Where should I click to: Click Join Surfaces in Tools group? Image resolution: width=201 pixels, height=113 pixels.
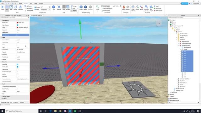click(29, 11)
